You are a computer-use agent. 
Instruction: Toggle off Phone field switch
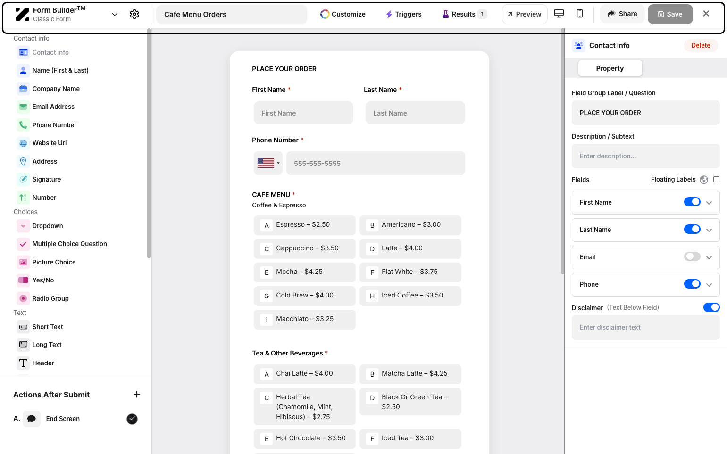692,284
